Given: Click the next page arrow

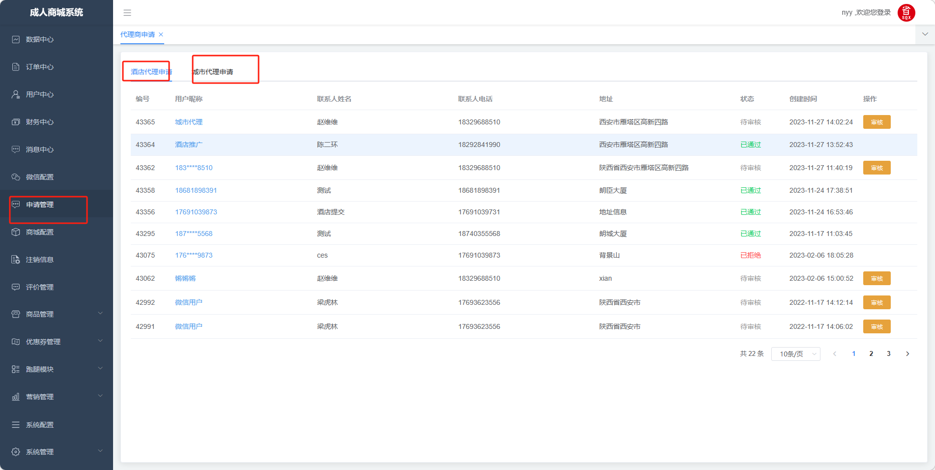Looking at the screenshot, I should coord(907,354).
